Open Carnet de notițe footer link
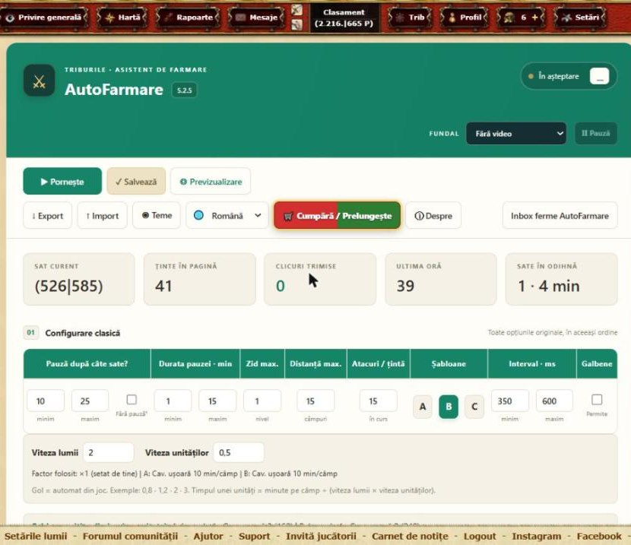 pos(410,536)
